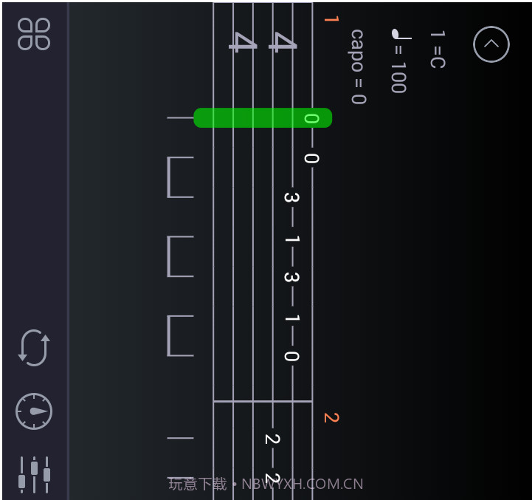Viewport: 532px width, 500px height.
Task: Jump to measure number 2
Action: [331, 417]
